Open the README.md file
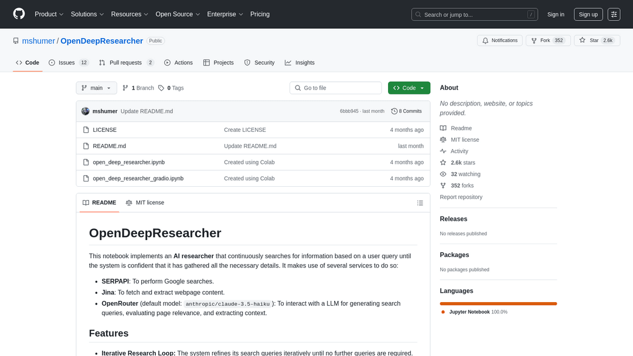633x356 pixels. pos(109,146)
